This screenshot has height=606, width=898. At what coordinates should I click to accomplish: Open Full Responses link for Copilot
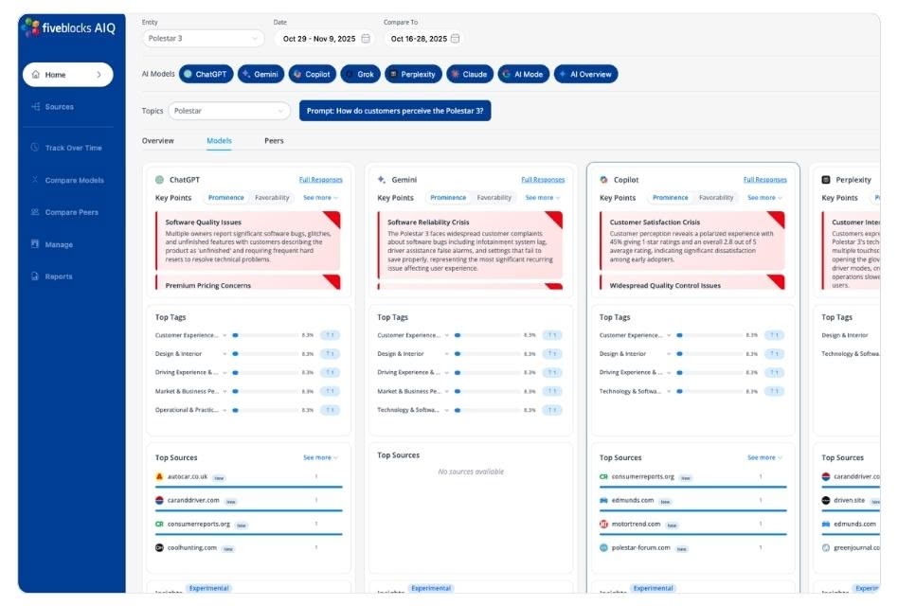point(764,179)
